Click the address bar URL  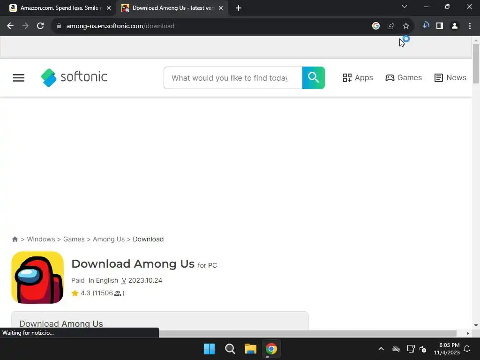[120, 26]
